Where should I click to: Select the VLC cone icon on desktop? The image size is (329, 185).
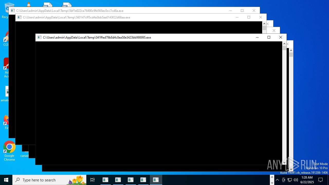[29, 4]
